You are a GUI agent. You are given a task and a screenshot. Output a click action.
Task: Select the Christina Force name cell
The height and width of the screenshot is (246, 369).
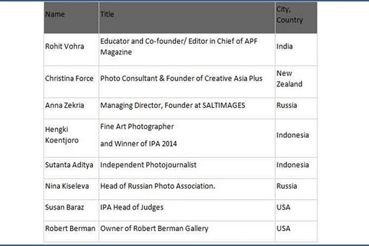(69, 78)
